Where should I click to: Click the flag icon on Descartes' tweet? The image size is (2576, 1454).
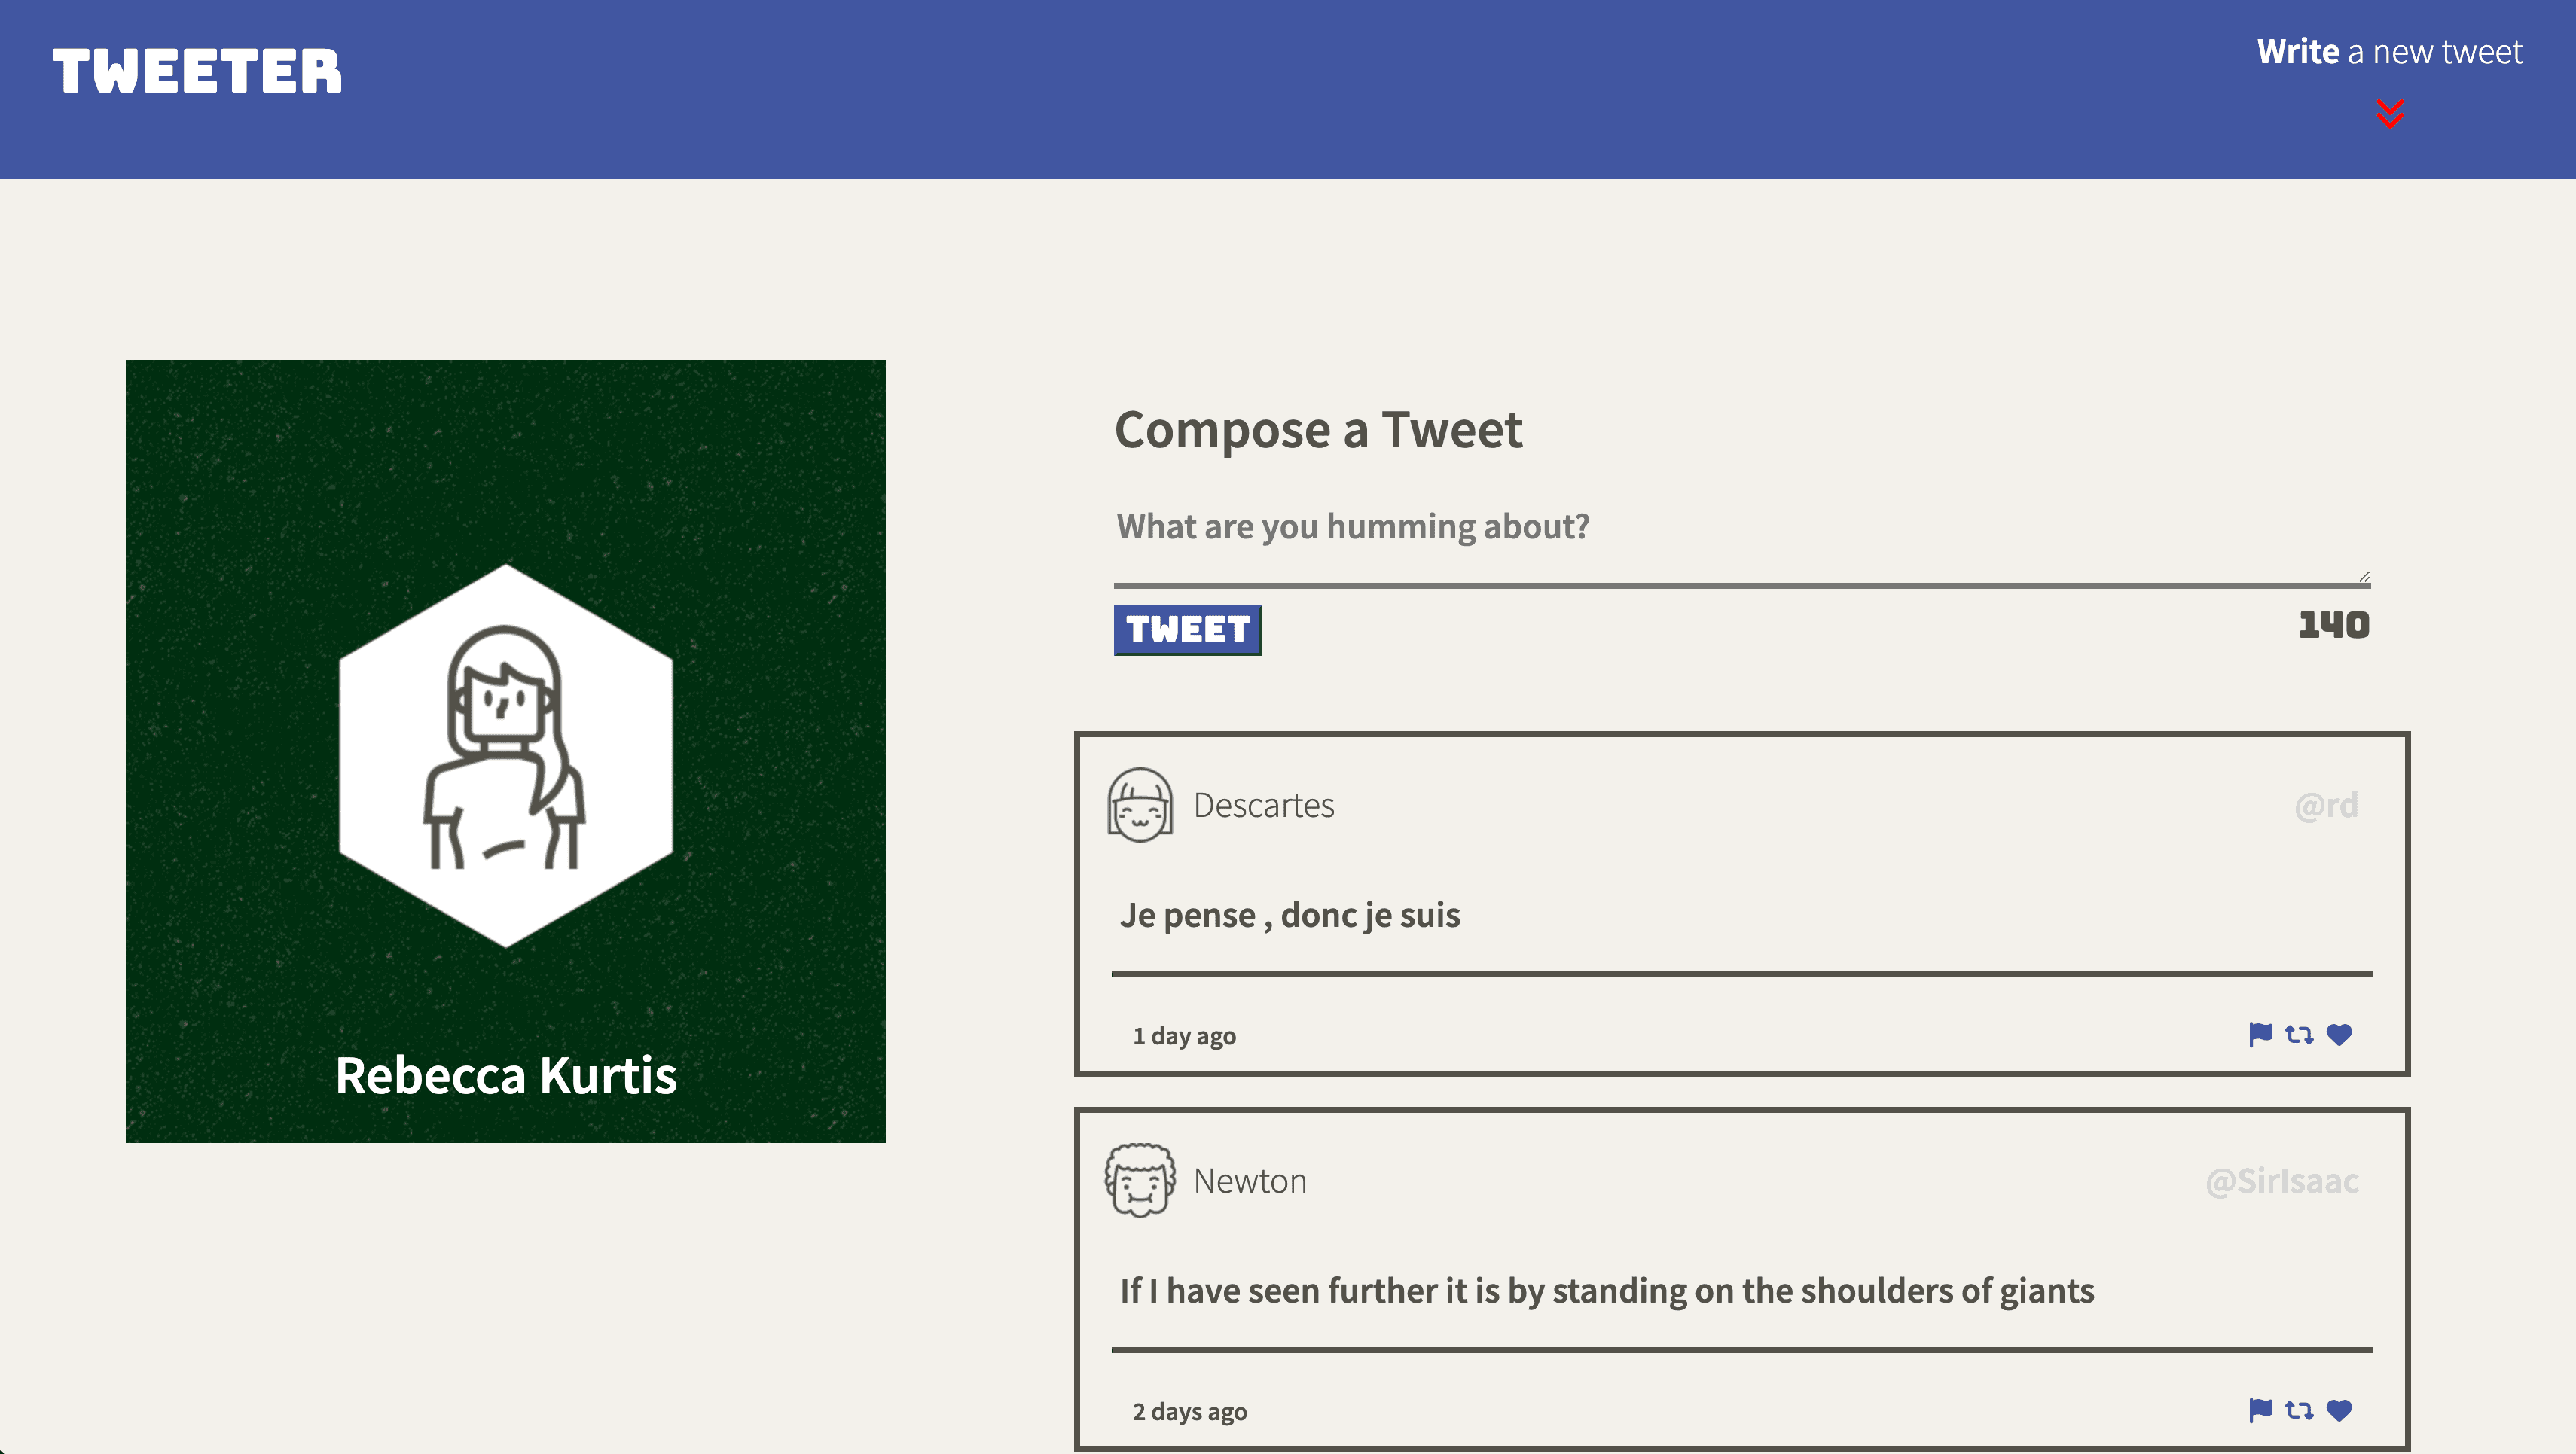point(2259,1034)
